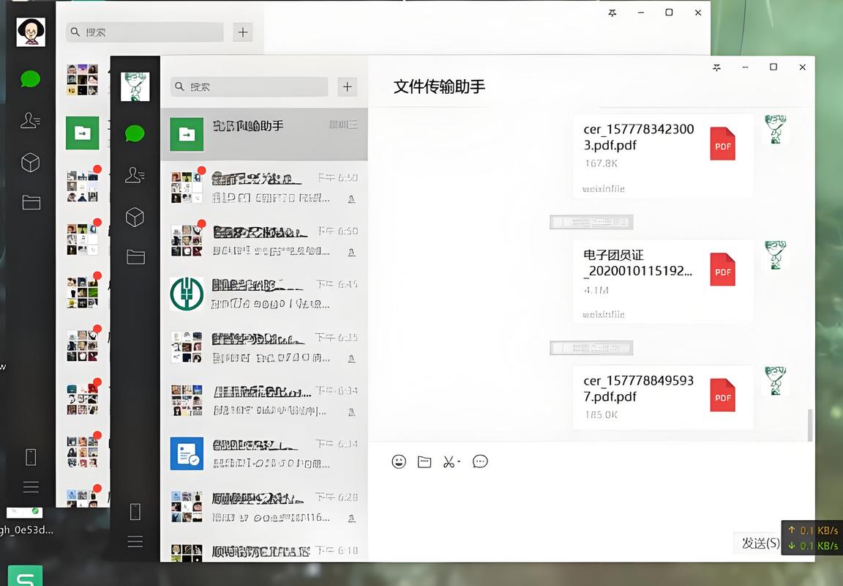The width and height of the screenshot is (843, 586).
Task: Open file cer_1577788495937.pdf.pdf
Action: tap(662, 397)
